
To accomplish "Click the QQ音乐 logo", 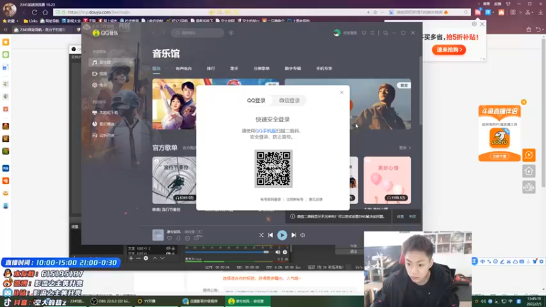I will [x=106, y=33].
